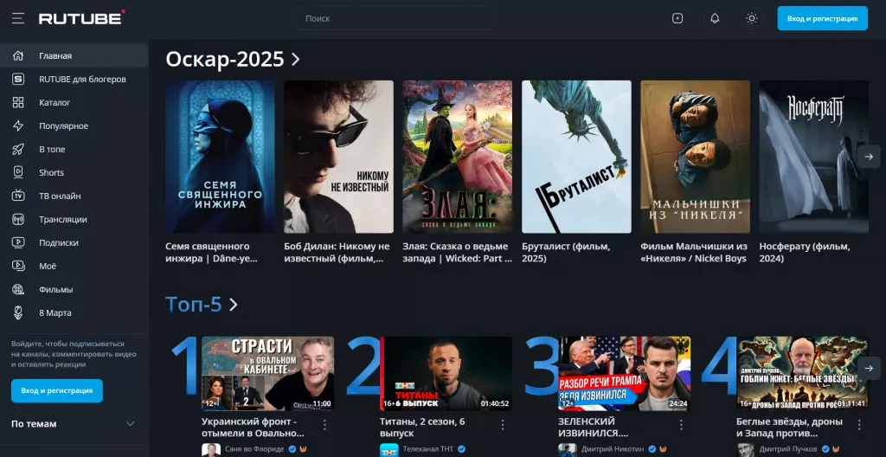Expand Оскар-2025 section via chevron
The image size is (886, 457).
pos(296,60)
